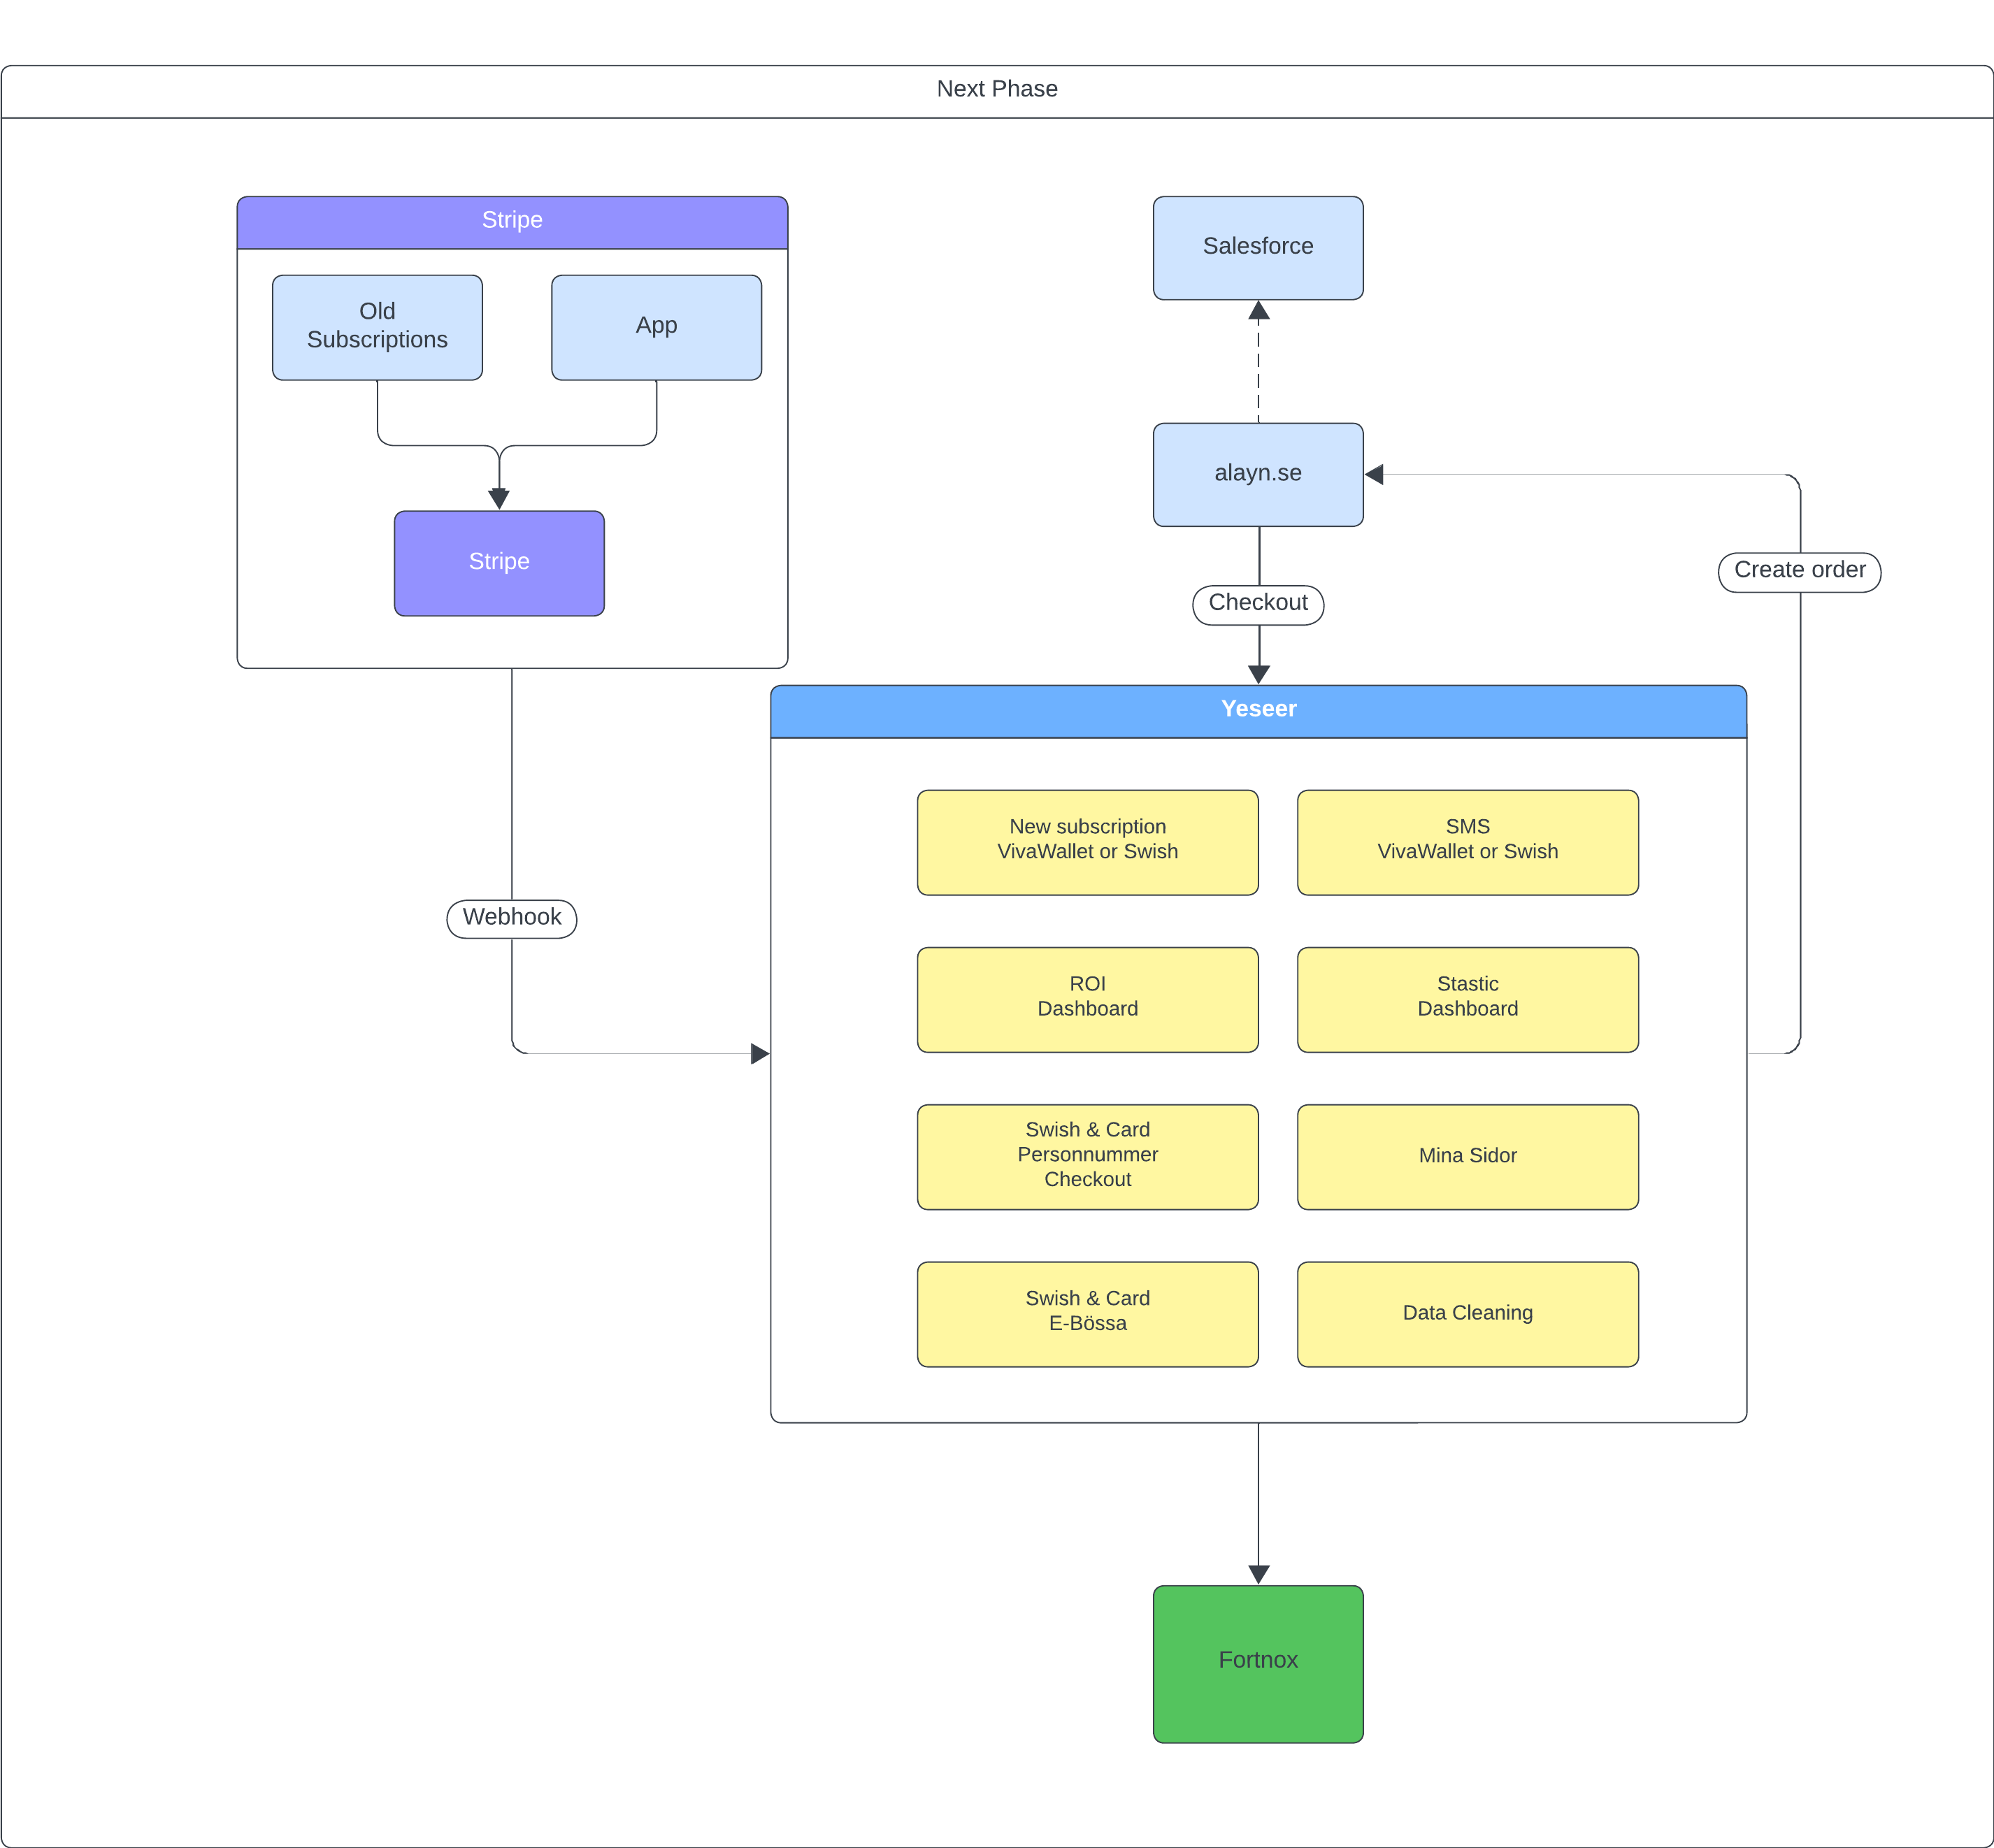Image resolution: width=1994 pixels, height=1848 pixels.
Task: Select New subscription VivaWallet or Swish box
Action: 1088,842
